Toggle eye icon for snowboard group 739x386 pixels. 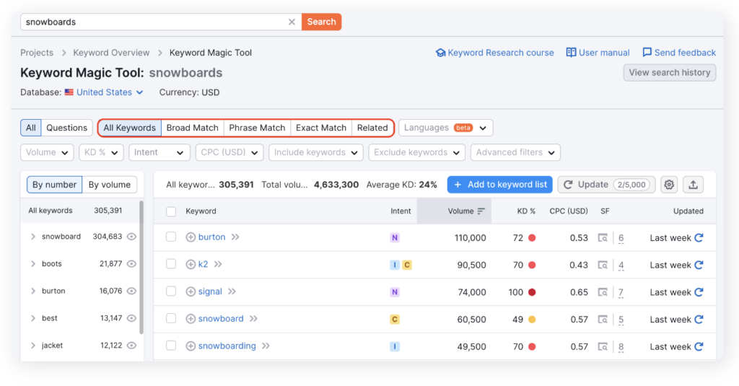click(x=131, y=237)
